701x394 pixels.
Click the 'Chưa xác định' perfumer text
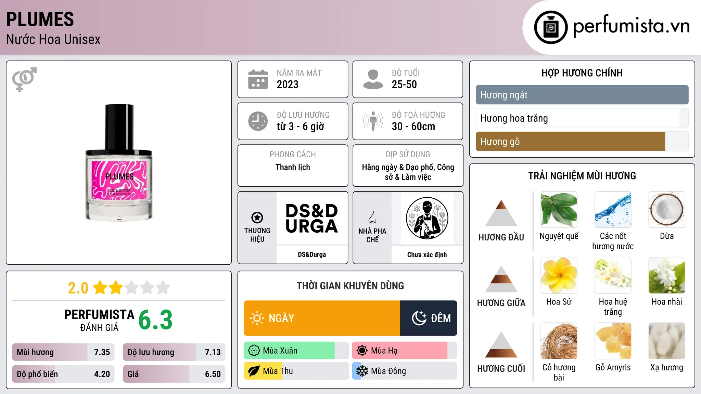[x=427, y=254]
